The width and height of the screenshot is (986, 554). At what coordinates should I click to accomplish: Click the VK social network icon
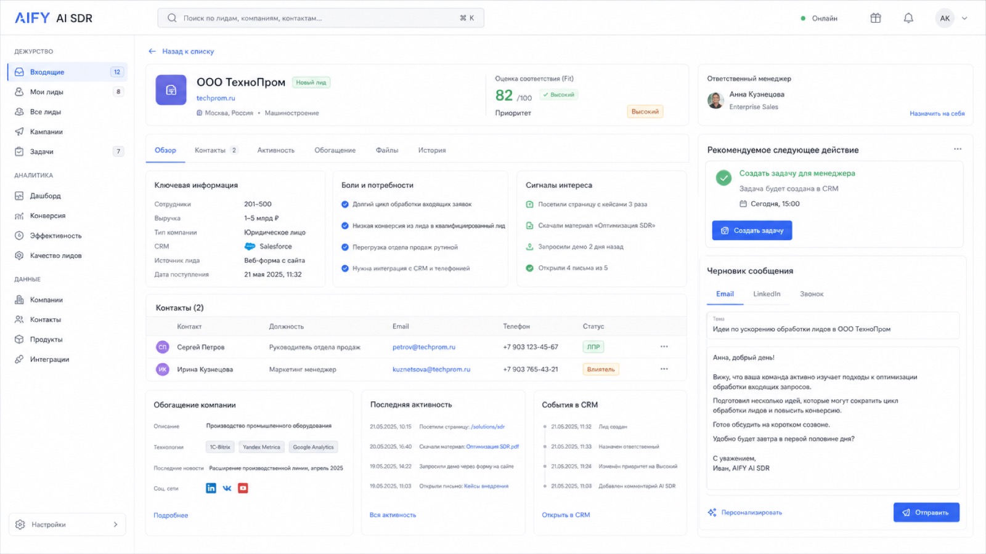click(227, 488)
